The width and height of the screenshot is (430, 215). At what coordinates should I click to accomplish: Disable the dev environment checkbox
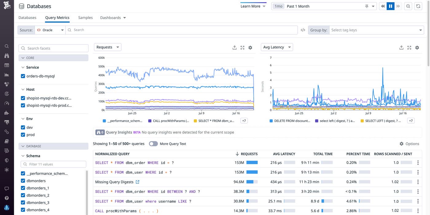tap(23, 127)
